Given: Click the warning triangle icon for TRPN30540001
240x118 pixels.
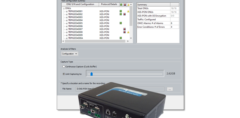Looking at the screenshot, I should coord(128,11).
